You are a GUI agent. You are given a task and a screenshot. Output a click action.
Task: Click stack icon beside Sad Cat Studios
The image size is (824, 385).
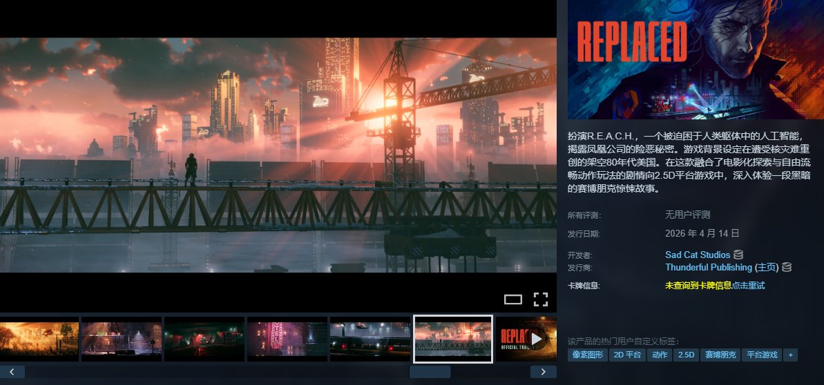[738, 255]
